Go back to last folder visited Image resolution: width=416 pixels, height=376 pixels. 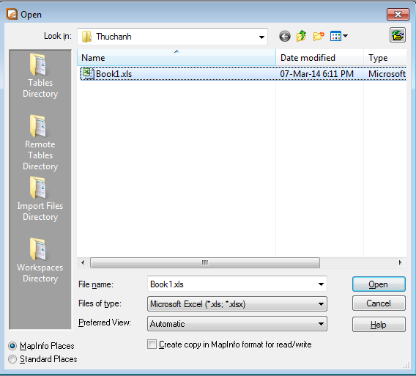tap(285, 36)
